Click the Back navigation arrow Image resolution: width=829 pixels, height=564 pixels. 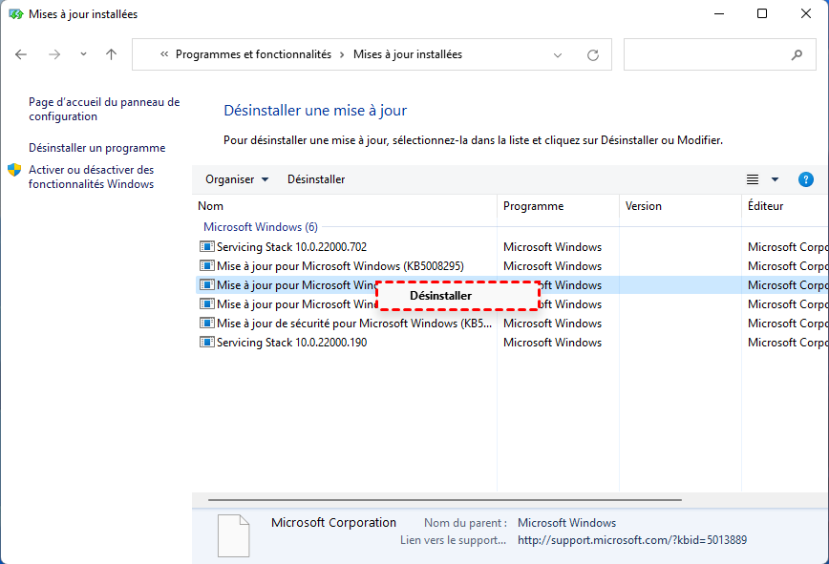tap(21, 55)
